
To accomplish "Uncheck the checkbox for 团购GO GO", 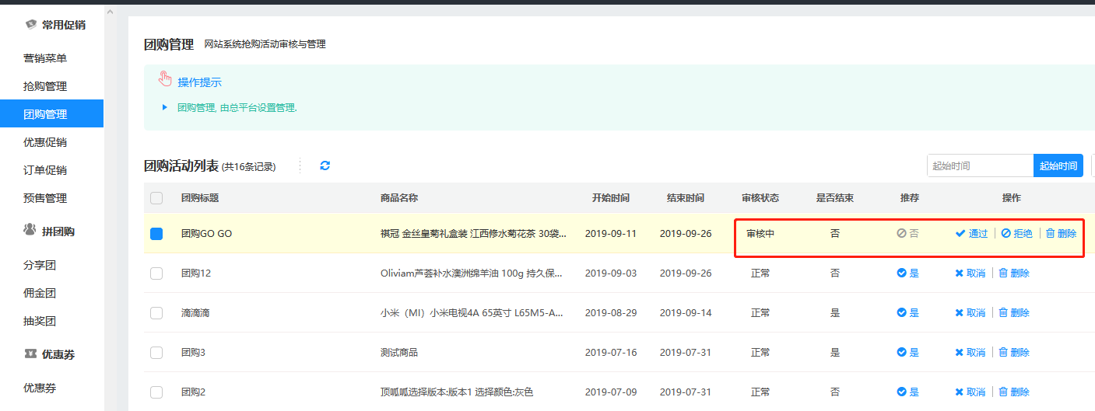I will (156, 233).
